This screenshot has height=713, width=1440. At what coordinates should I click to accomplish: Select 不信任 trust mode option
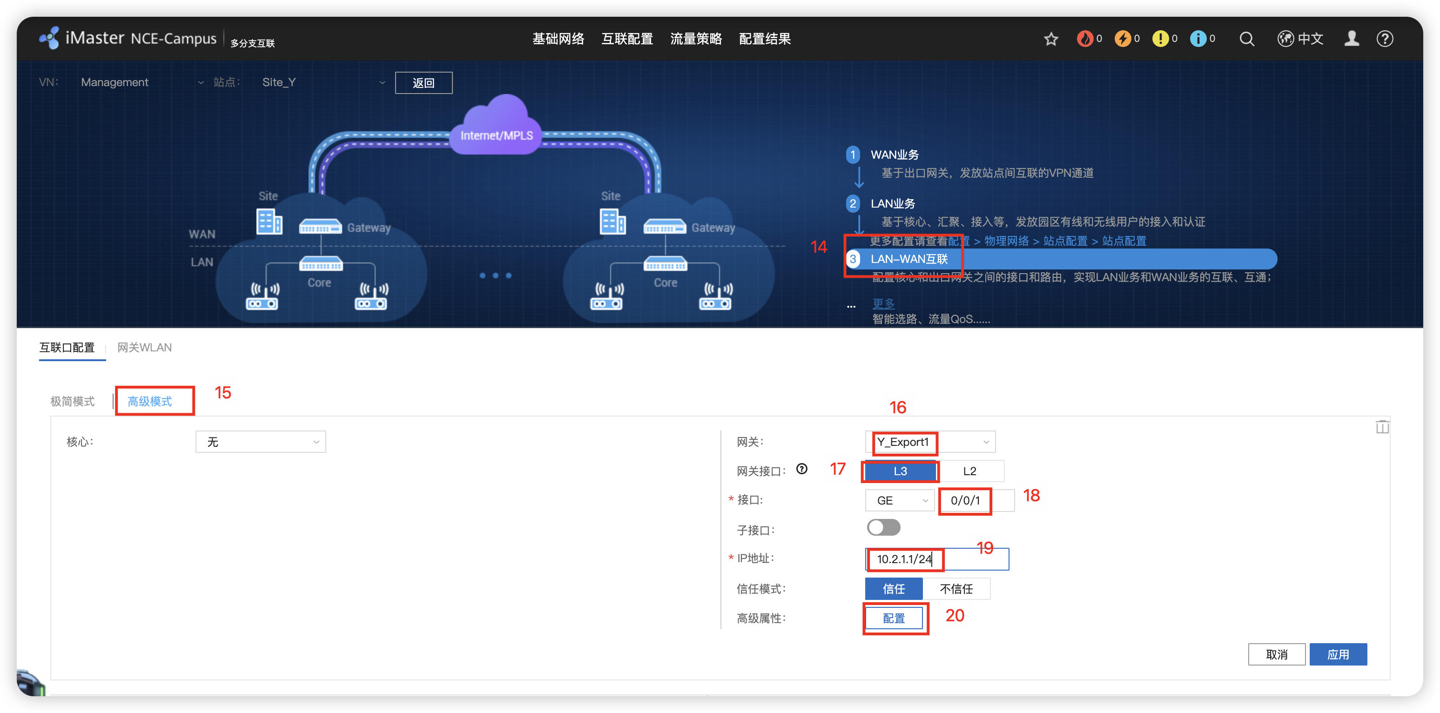956,589
